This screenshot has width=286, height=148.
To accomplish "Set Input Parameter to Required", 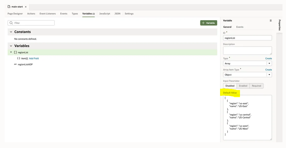I will pos(257,86).
